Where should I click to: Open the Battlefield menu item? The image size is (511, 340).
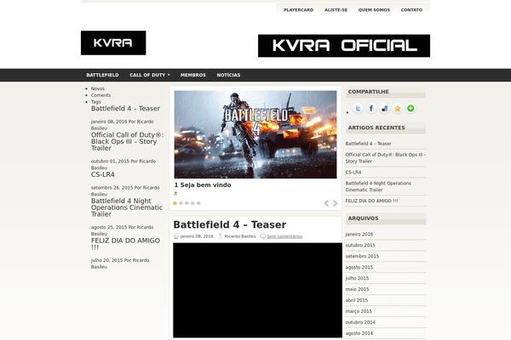coord(102,75)
